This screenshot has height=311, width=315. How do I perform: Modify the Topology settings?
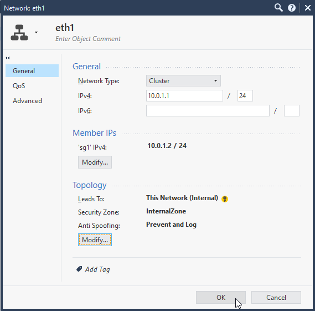[95, 240]
